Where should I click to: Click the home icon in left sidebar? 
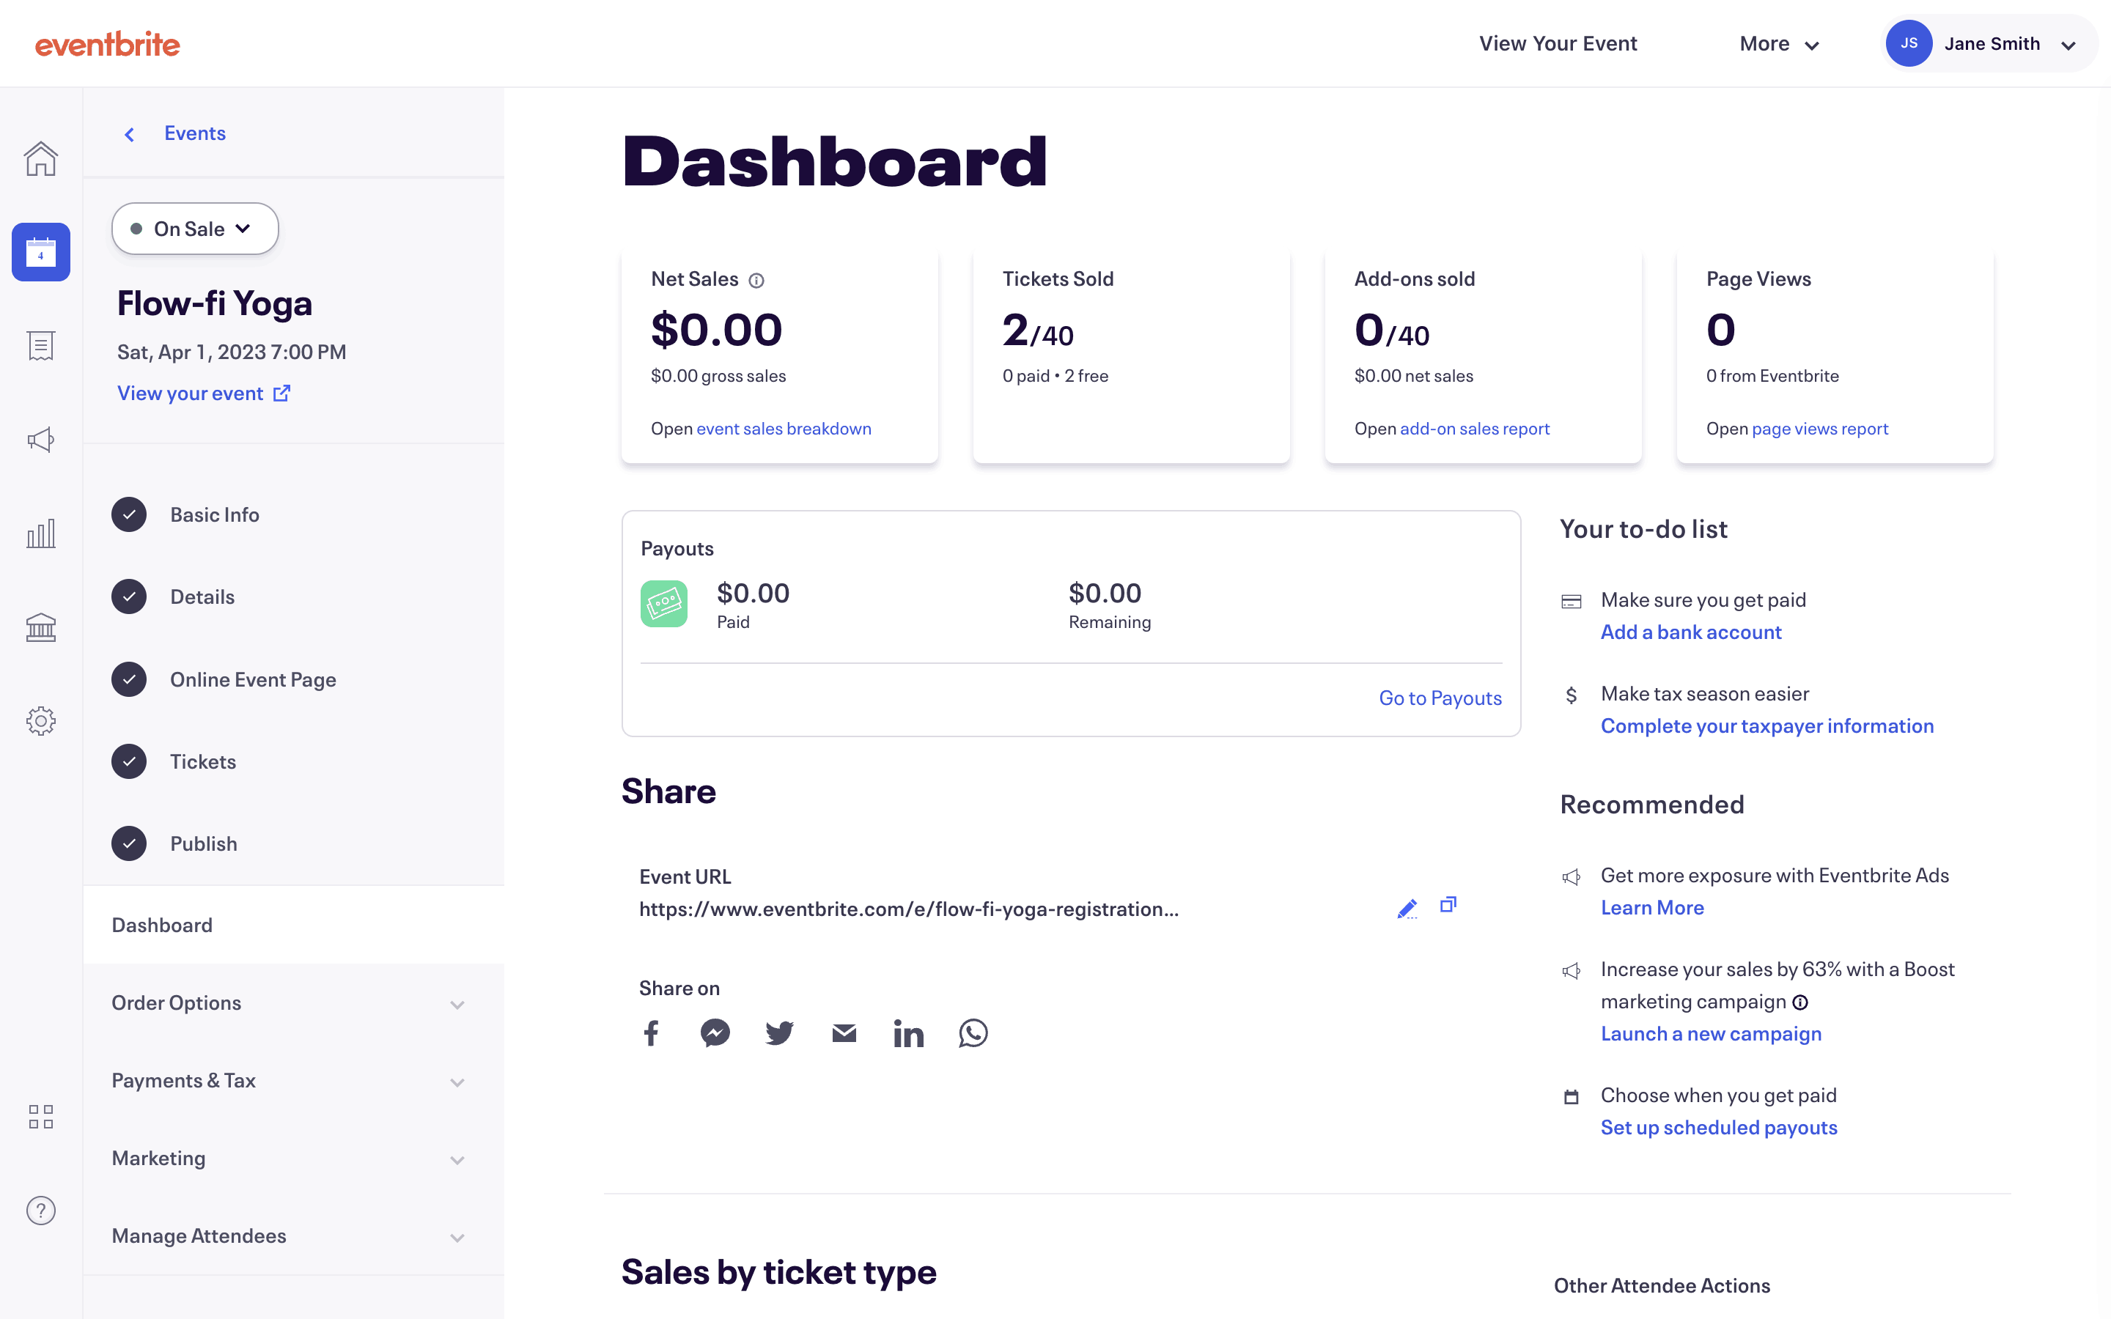coord(41,159)
